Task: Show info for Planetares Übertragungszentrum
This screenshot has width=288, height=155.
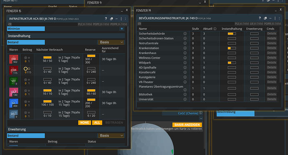Action: tap(185, 90)
